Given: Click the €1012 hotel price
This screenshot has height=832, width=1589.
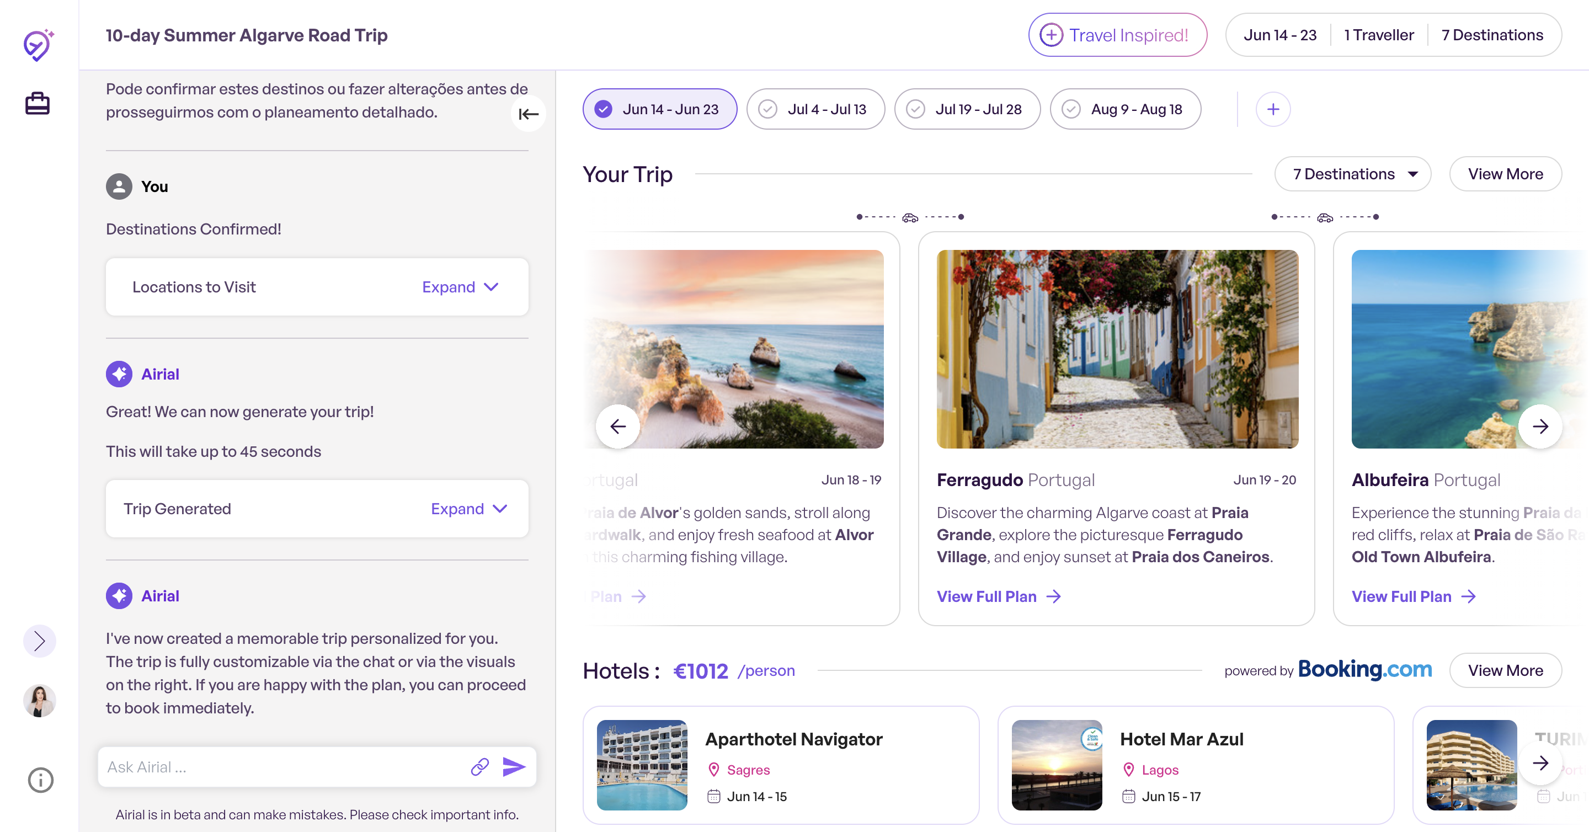Looking at the screenshot, I should click(x=701, y=671).
